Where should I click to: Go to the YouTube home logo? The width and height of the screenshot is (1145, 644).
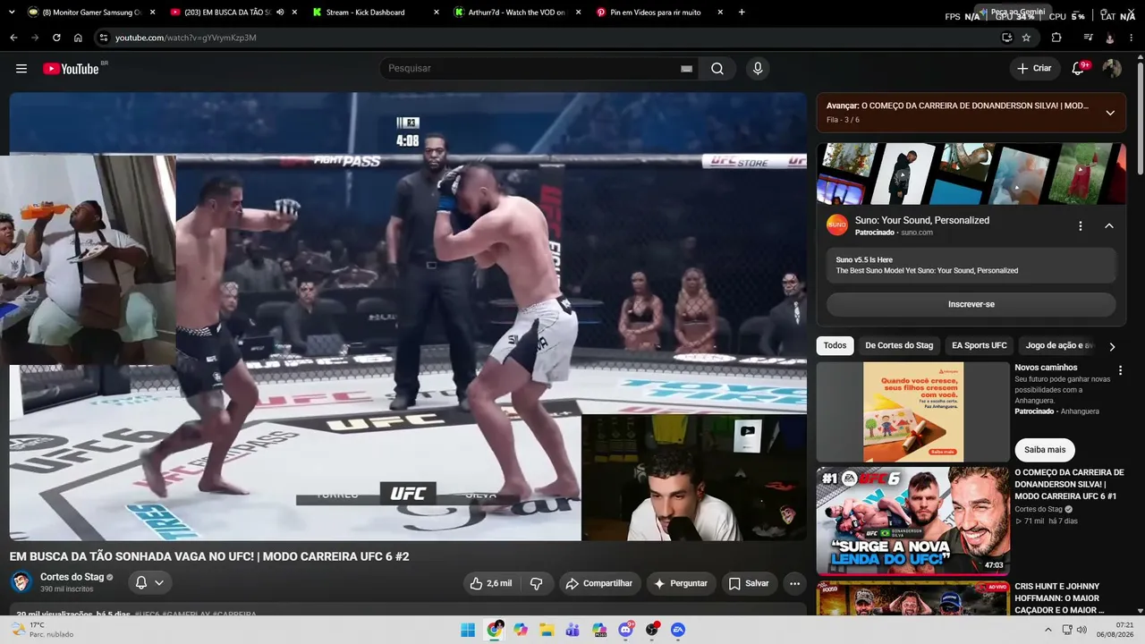[71, 69]
